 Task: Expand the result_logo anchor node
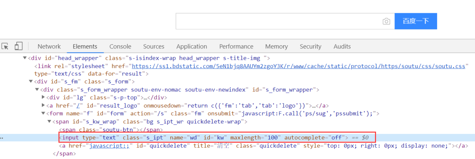click(x=43, y=105)
